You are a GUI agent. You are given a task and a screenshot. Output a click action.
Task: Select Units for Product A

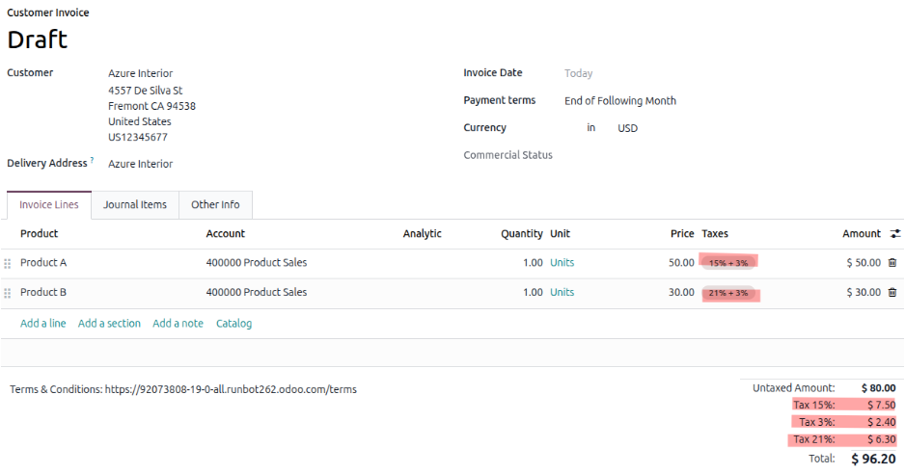(562, 262)
